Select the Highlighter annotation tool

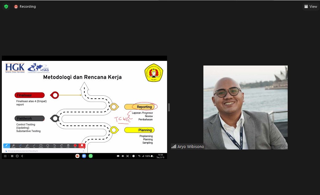(27, 146)
